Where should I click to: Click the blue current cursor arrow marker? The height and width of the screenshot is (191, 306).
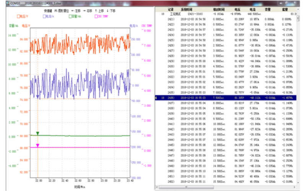(x=37, y=97)
